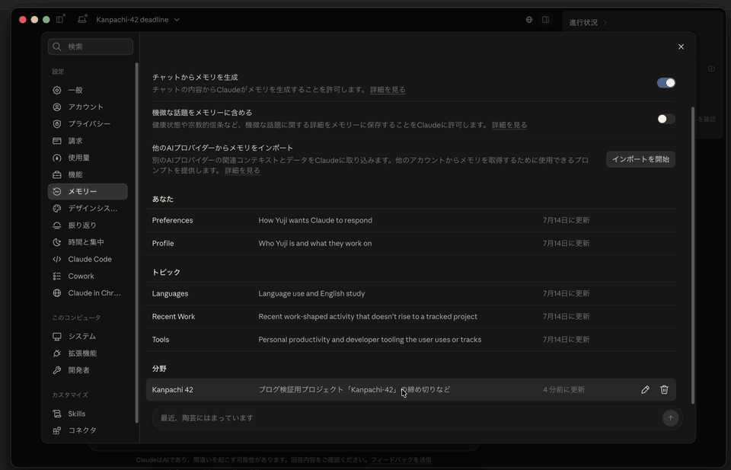
Task: Click the checklist icon beside Cowork
Action: tap(57, 276)
